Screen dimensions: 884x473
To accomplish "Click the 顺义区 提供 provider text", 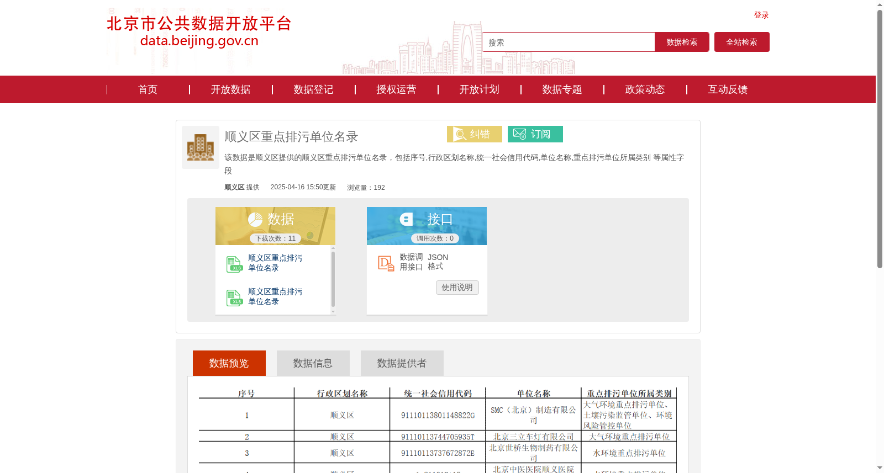I will pos(242,188).
